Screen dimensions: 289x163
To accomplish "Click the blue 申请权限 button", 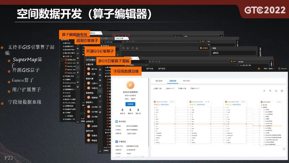I will tap(130, 104).
